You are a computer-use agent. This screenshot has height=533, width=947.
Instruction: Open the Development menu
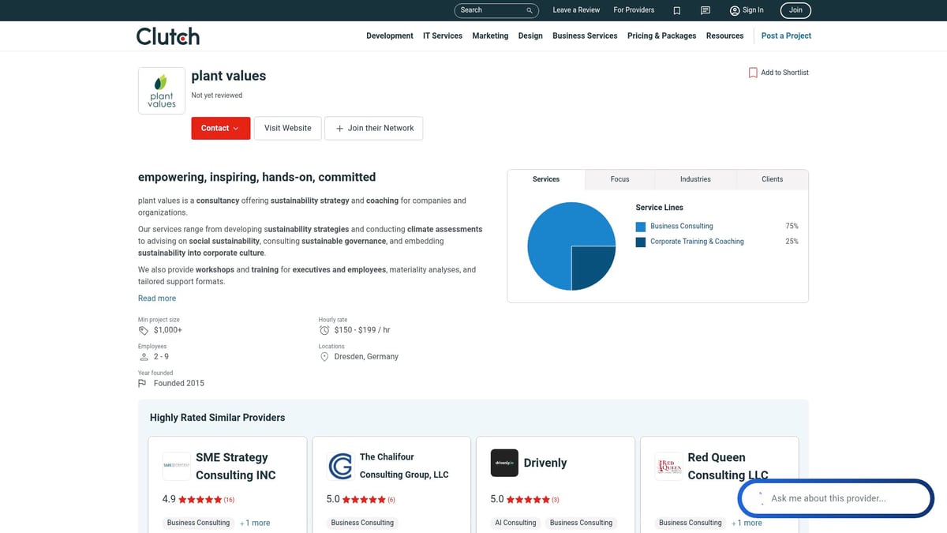[389, 36]
